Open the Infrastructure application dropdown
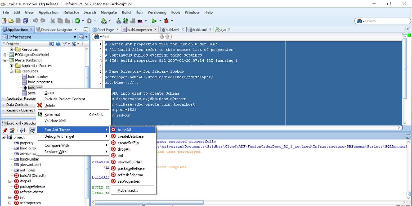The height and width of the screenshot is (206, 412). [75, 37]
